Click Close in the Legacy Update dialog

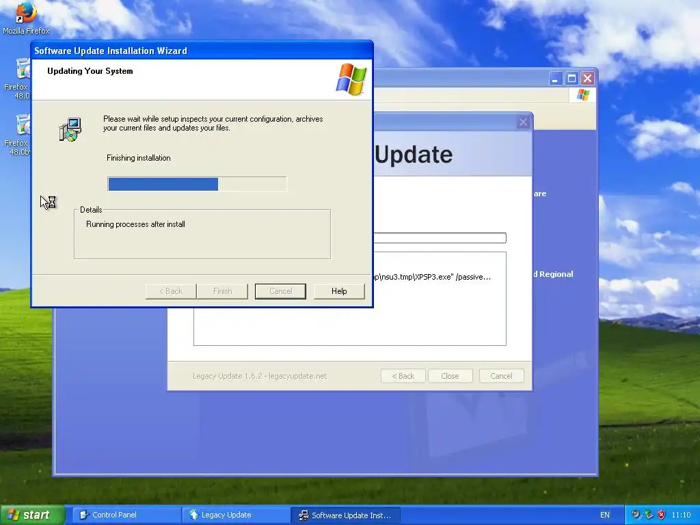(450, 376)
